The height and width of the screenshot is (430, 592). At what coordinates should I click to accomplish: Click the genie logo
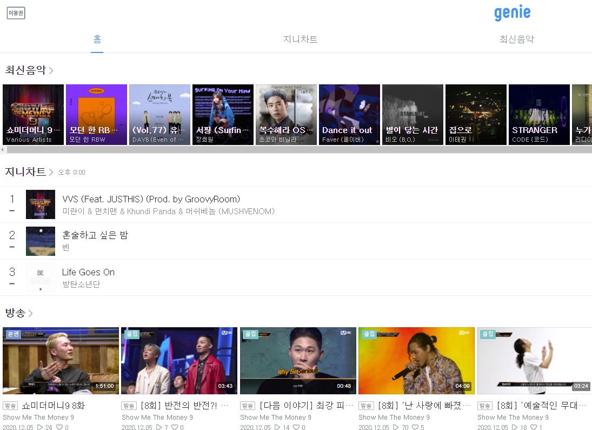pos(512,13)
